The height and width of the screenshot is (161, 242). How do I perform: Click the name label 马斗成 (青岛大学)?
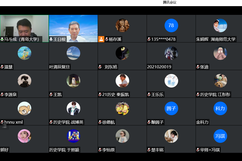pos(22,39)
